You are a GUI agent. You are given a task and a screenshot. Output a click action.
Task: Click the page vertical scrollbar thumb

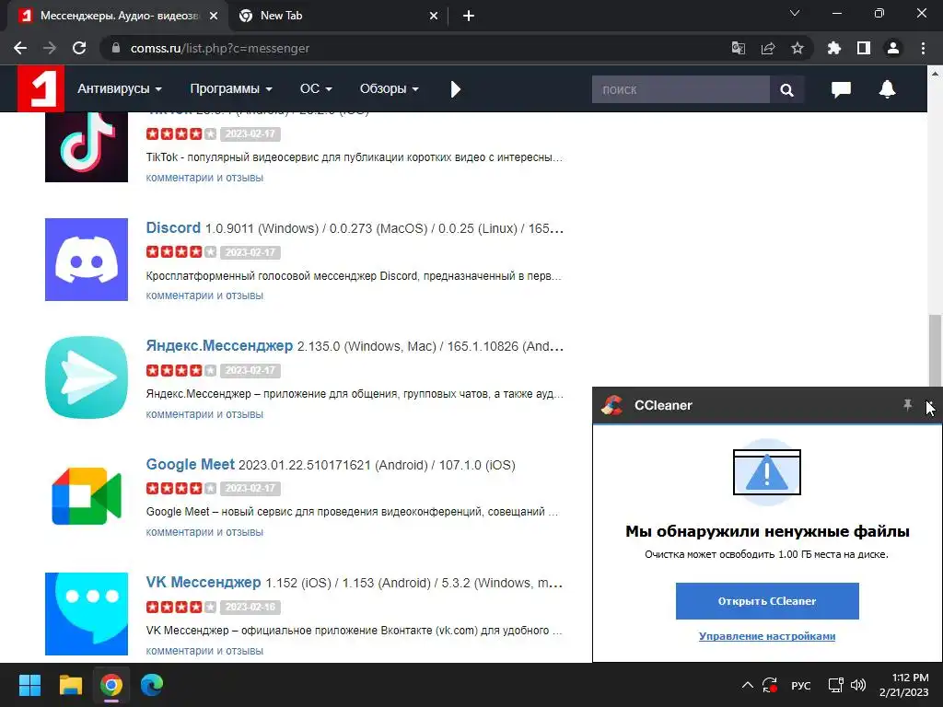pyautogui.click(x=935, y=351)
